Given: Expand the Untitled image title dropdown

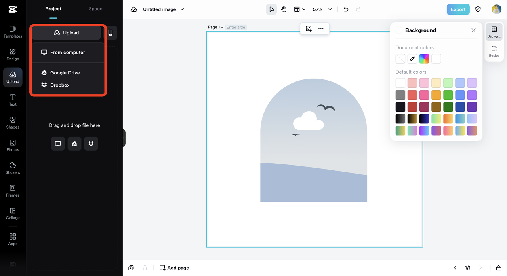Looking at the screenshot, I should 182,9.
